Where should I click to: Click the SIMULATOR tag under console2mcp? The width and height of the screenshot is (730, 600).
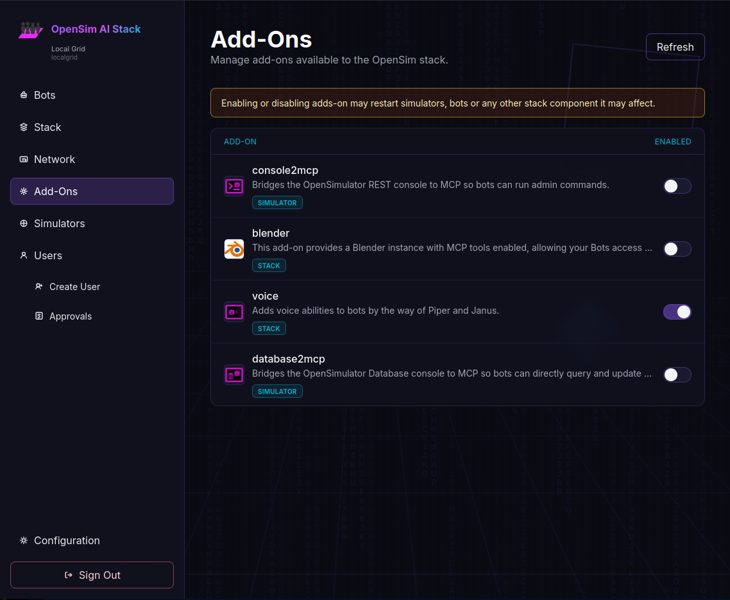click(x=278, y=203)
